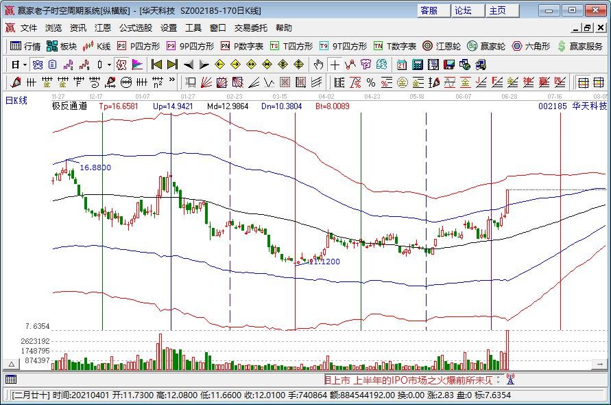Click the 客服 customer service button
Viewport: 611px width, 405px height.
point(433,10)
